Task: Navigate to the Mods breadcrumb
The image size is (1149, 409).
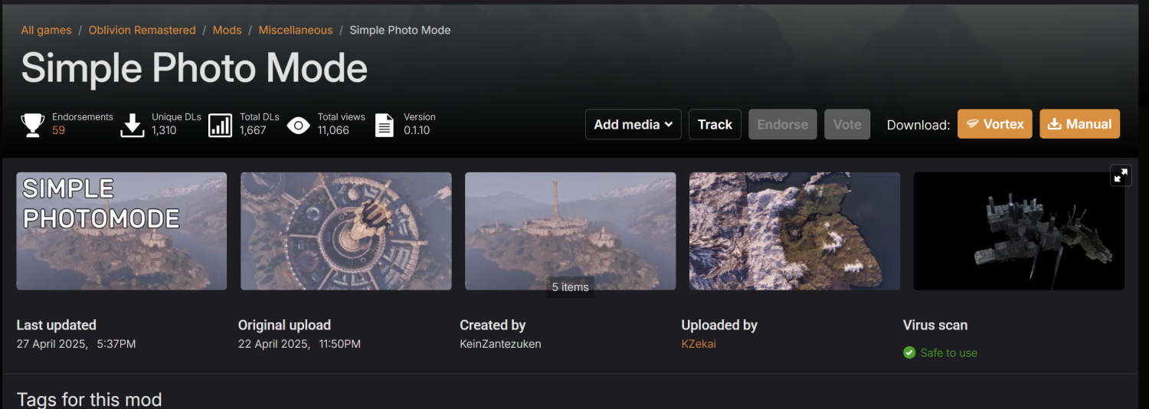Action: coord(227,30)
